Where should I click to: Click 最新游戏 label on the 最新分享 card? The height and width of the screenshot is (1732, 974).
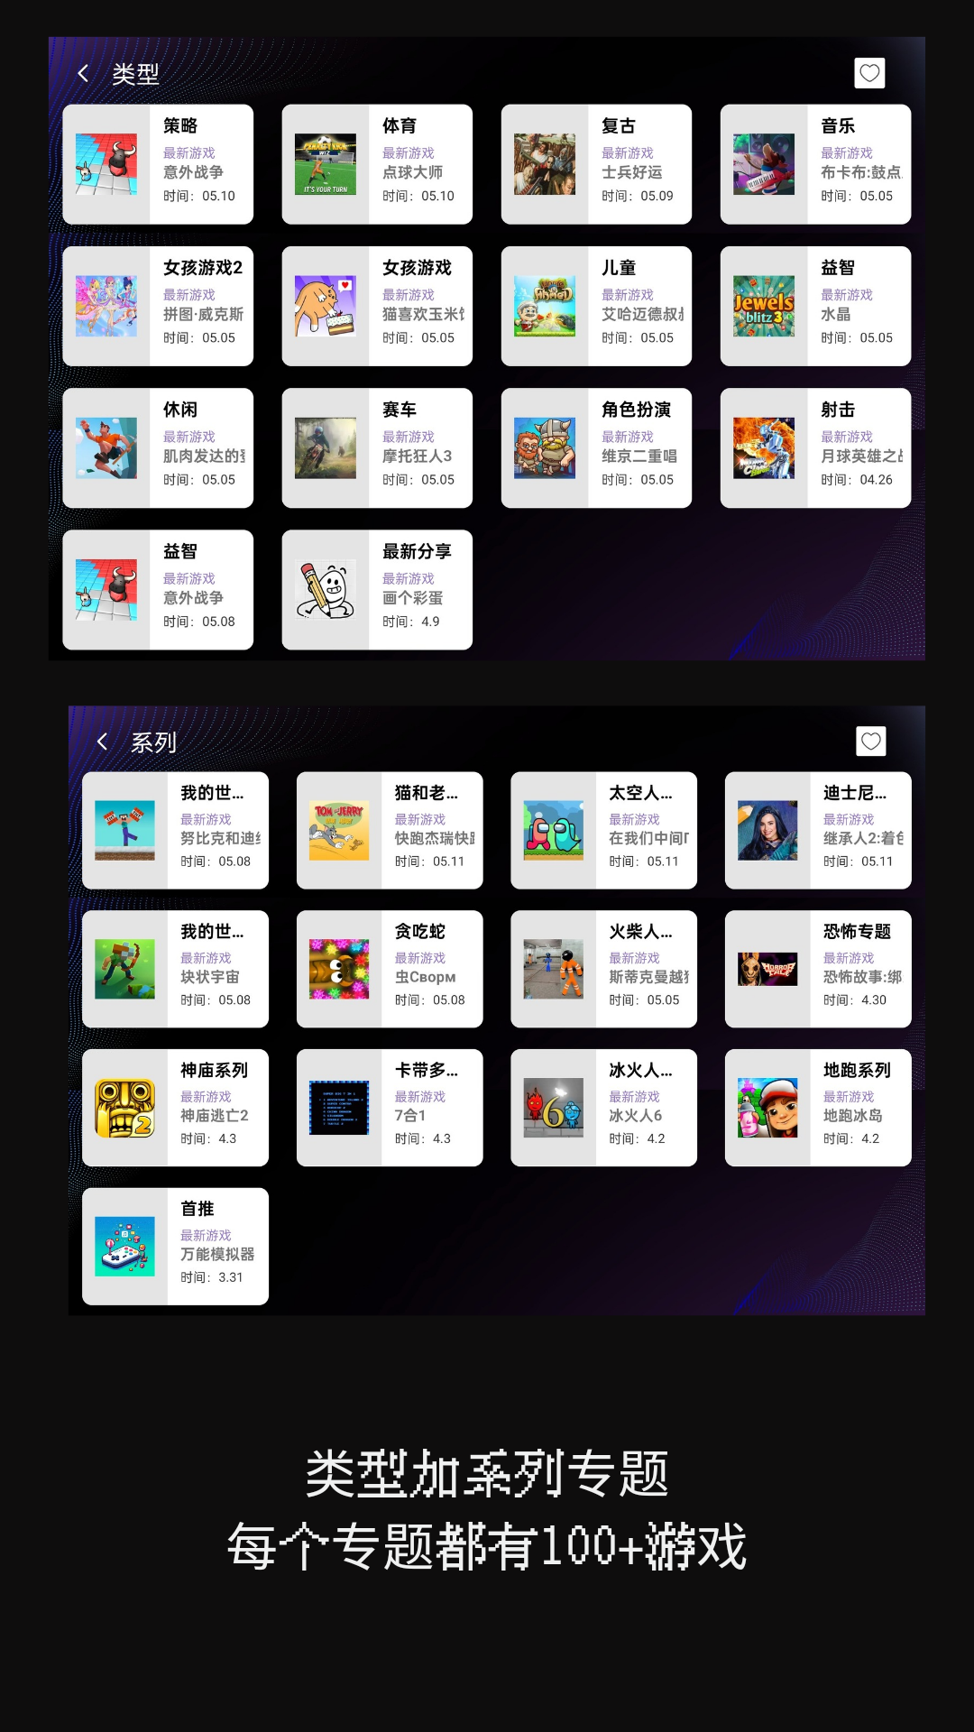coord(409,579)
